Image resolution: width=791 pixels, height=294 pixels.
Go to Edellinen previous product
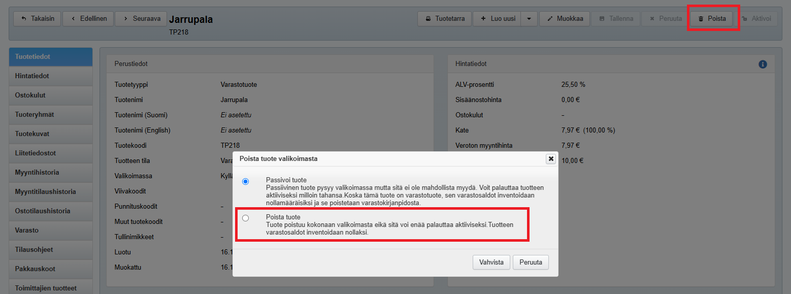click(x=88, y=19)
